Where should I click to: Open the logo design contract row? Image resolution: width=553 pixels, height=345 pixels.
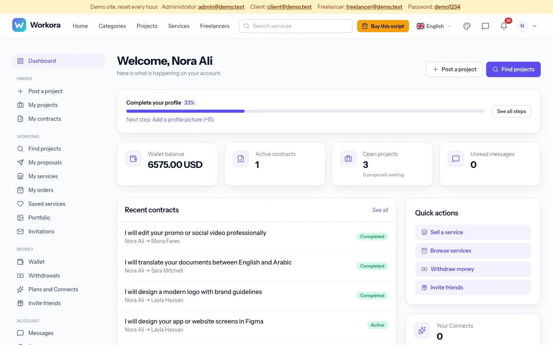click(257, 296)
